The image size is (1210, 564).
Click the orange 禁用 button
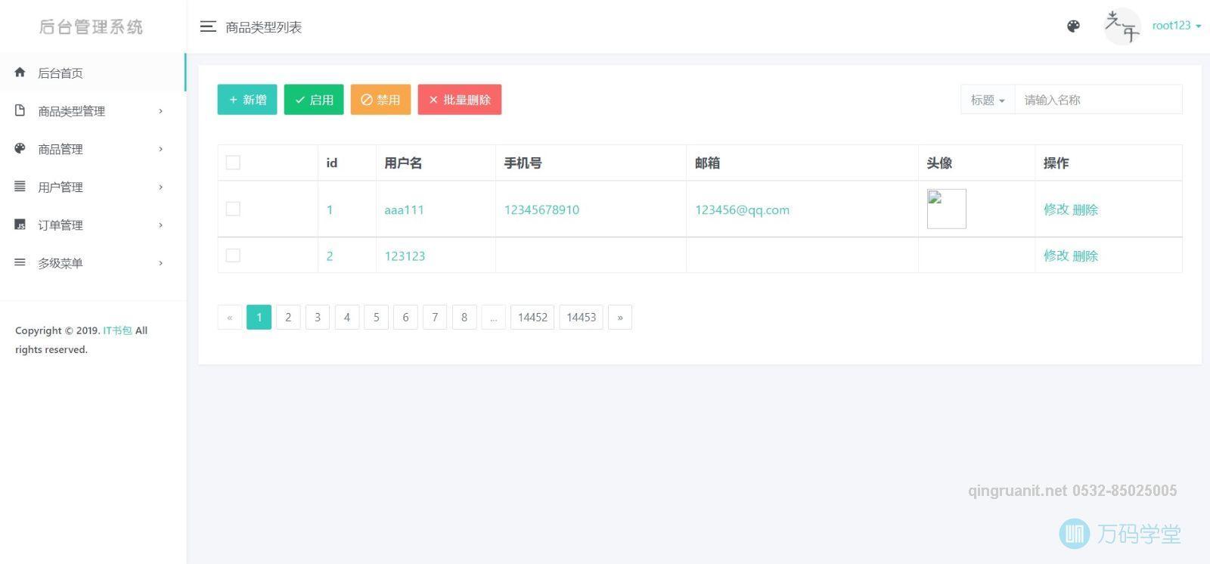(380, 100)
